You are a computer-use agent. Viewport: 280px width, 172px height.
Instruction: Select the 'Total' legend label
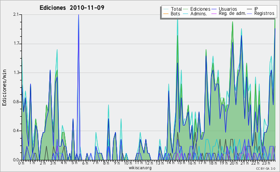[x=176, y=9]
